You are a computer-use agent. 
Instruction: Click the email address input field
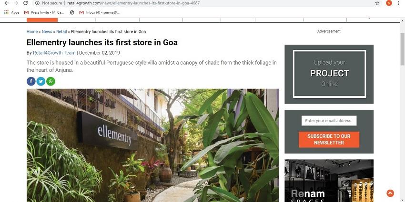click(329, 121)
